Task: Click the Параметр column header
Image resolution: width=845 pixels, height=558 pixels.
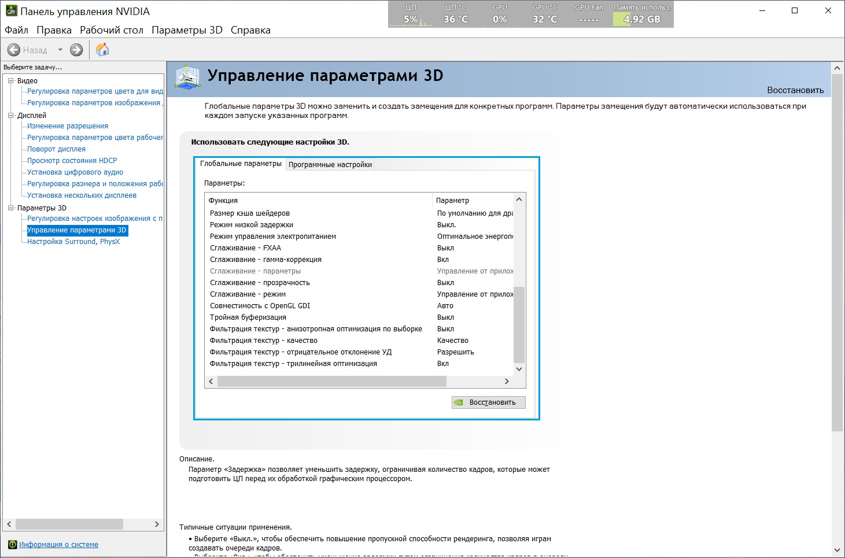Action: (473, 200)
